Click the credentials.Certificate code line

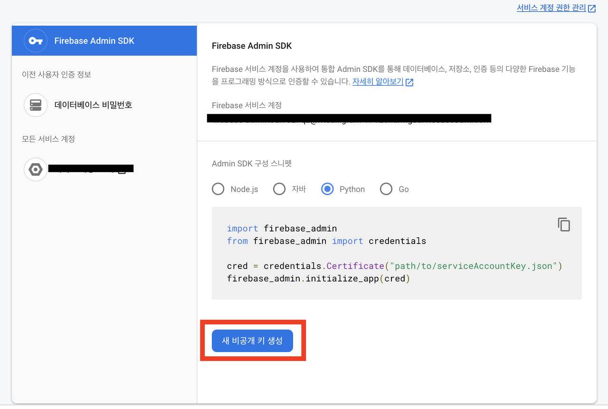[x=395, y=266]
